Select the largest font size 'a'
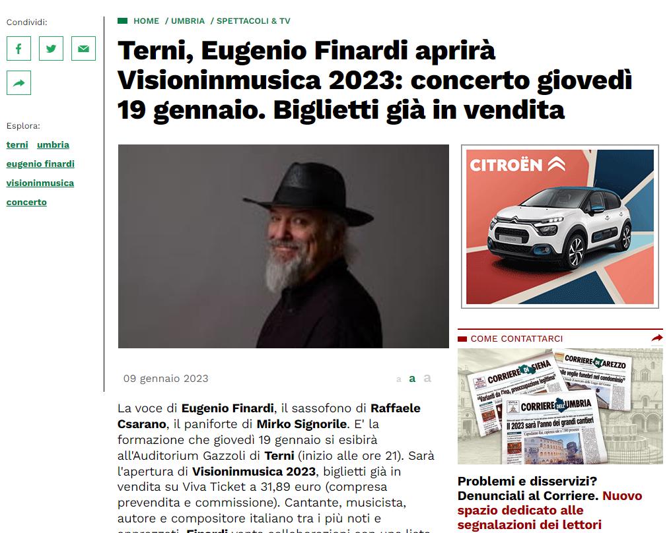 click(427, 378)
